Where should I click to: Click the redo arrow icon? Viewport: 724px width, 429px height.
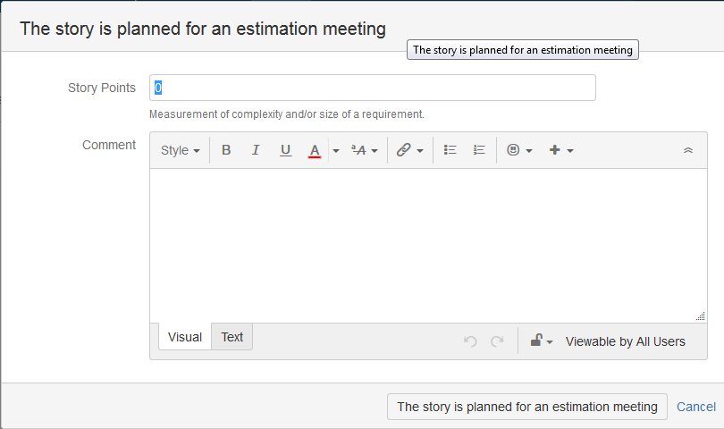coord(497,341)
